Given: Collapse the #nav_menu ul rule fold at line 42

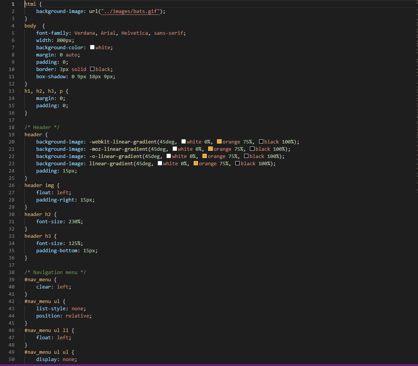Looking at the screenshot, I should point(20,302).
